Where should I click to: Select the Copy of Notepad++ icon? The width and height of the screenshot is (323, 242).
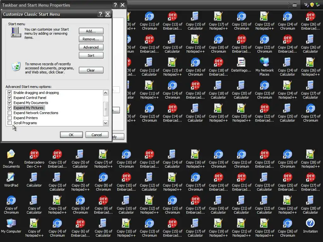pyautogui.click(x=34, y=228)
